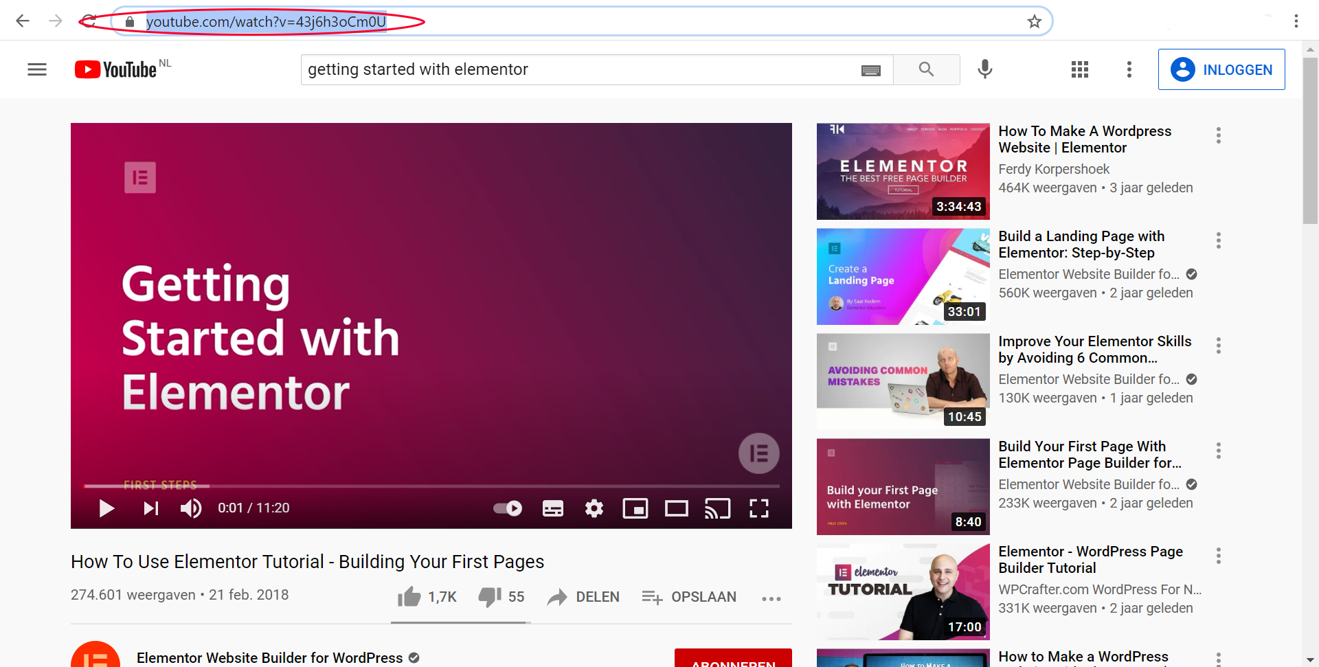Dislike the video with thumbs down

coord(491,597)
